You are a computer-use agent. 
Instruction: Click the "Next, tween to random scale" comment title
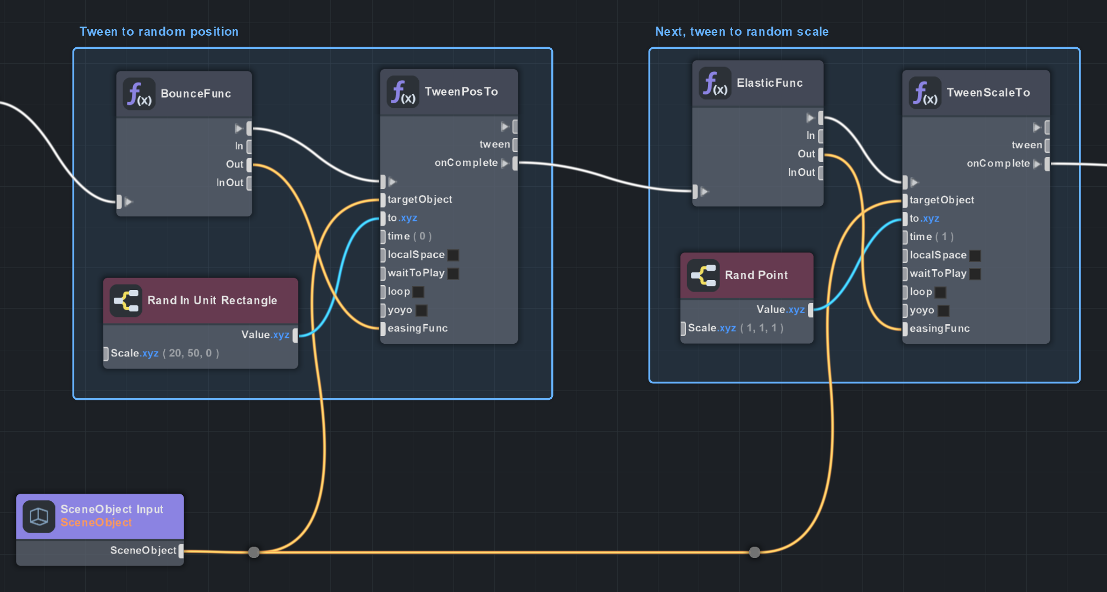click(741, 31)
